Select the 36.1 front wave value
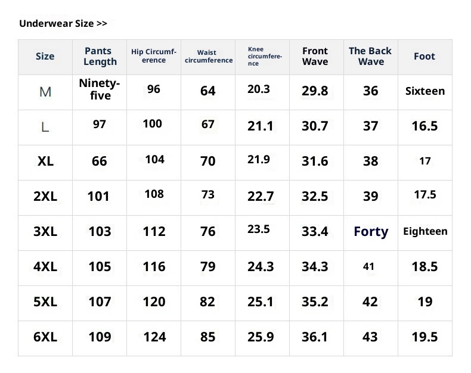The image size is (471, 373). click(x=315, y=337)
